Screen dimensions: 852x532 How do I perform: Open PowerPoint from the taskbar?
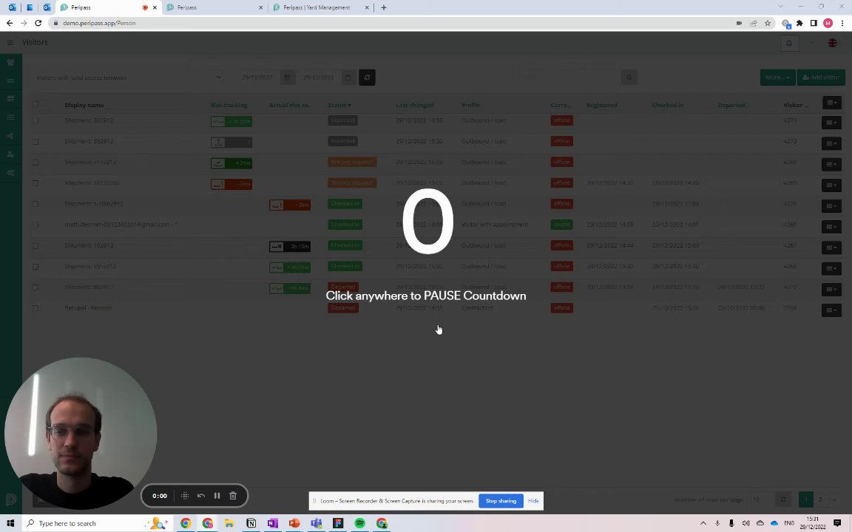coord(294,523)
